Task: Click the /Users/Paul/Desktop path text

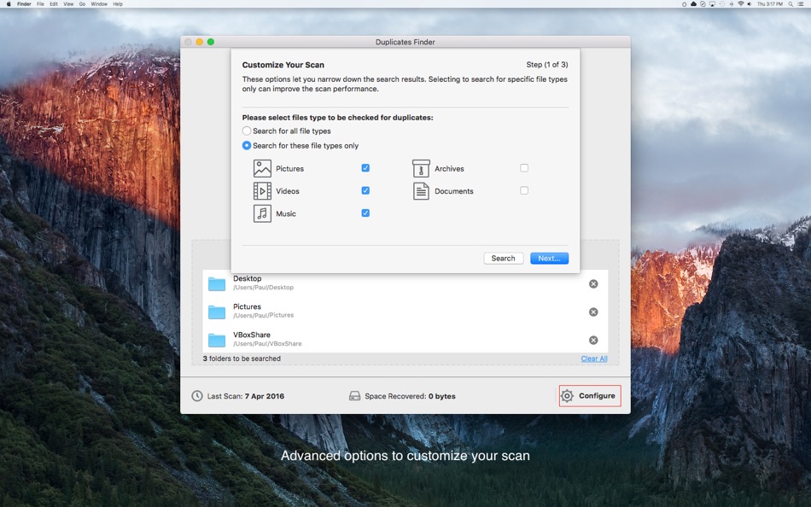Action: [263, 287]
